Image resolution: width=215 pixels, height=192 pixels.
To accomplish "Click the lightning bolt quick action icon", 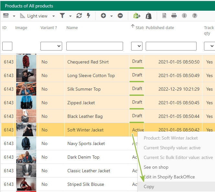I will click(89, 16).
